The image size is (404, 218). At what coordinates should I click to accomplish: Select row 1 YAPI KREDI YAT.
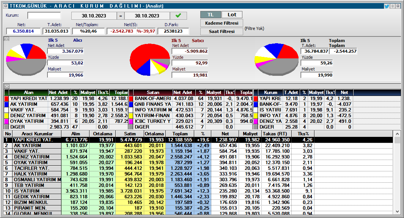coord(198,140)
